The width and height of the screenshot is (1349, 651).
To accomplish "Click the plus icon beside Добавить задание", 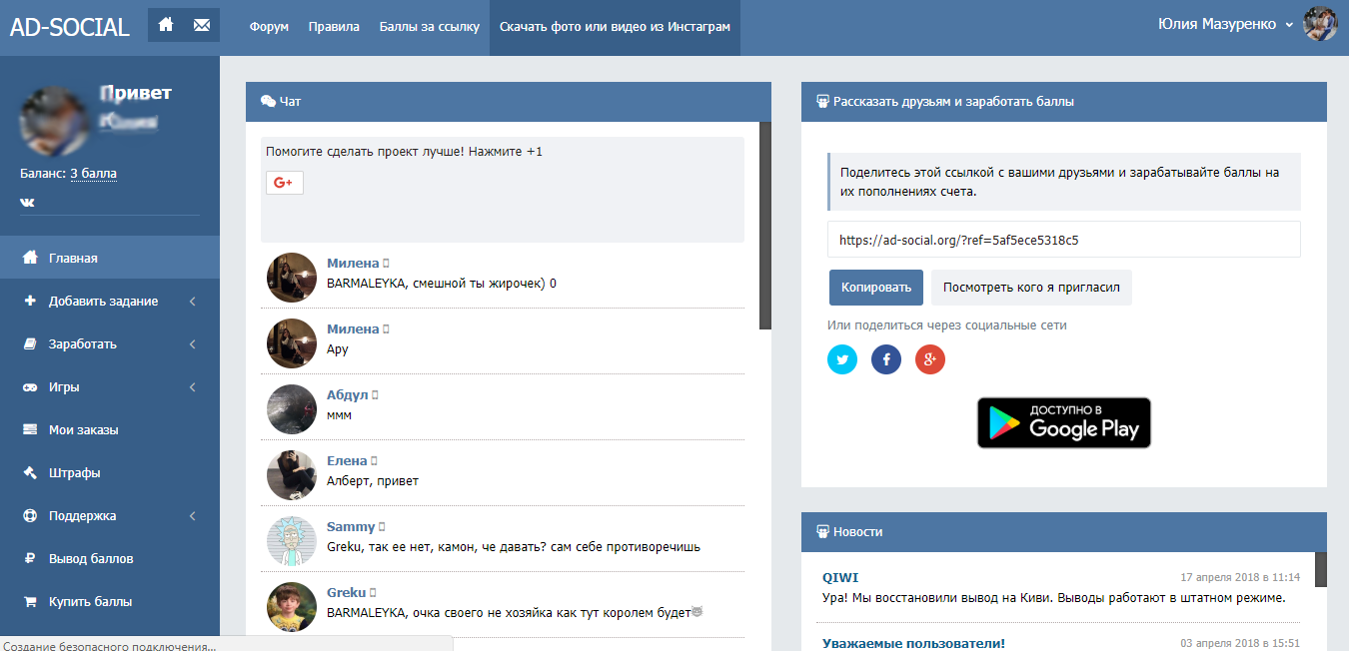I will tap(30, 301).
